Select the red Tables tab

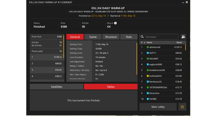[x=111, y=87]
